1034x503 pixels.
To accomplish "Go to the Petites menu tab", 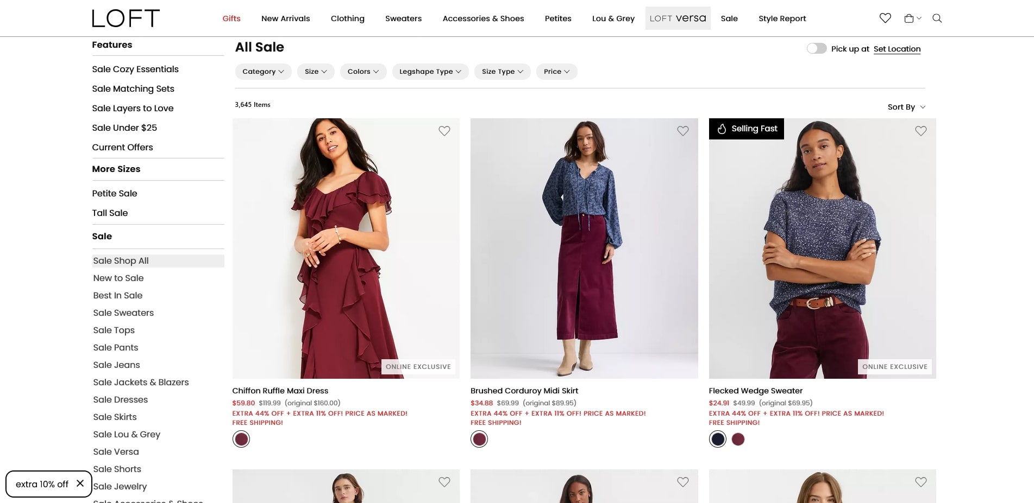I will tap(558, 18).
